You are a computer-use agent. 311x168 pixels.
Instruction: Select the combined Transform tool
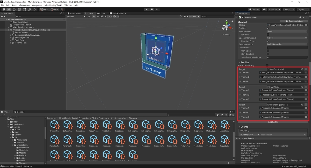pyautogui.click(x=30, y=9)
